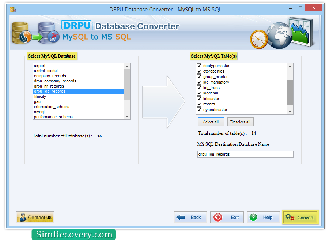The width and height of the screenshot is (329, 241).
Task: Click the chart graph icon in the banner
Action: pyautogui.click(x=301, y=32)
